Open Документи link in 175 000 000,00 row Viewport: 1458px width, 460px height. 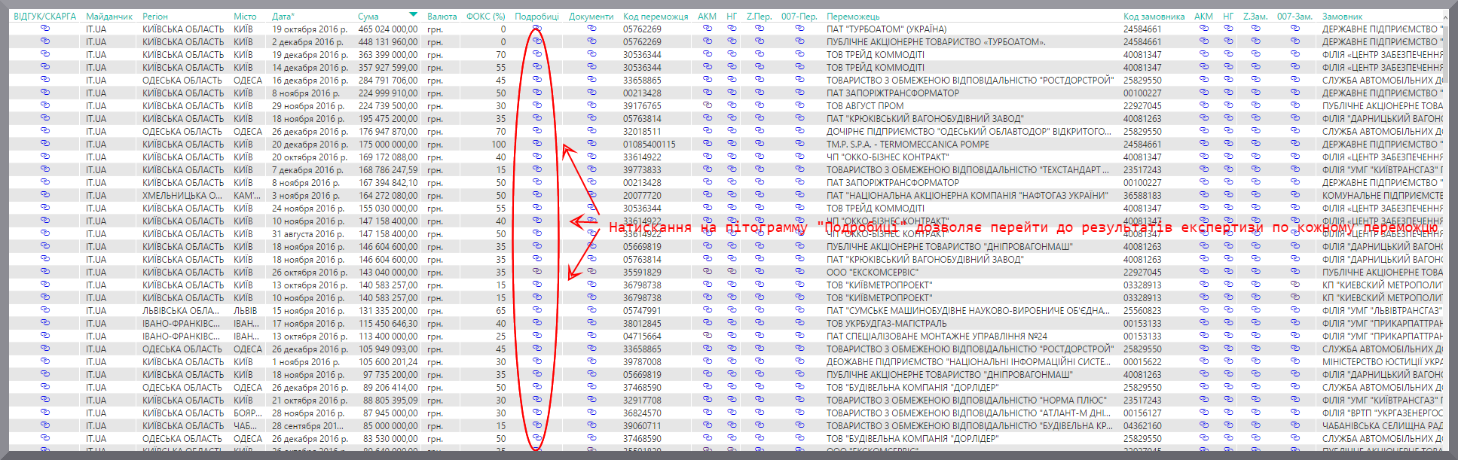(591, 144)
